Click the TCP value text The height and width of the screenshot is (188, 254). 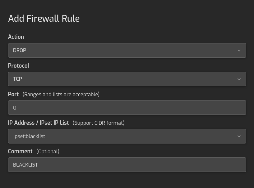17,79
